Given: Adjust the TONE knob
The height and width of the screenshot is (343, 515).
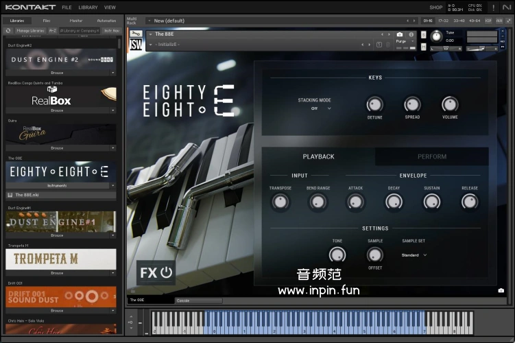Looking at the screenshot, I should click(337, 255).
